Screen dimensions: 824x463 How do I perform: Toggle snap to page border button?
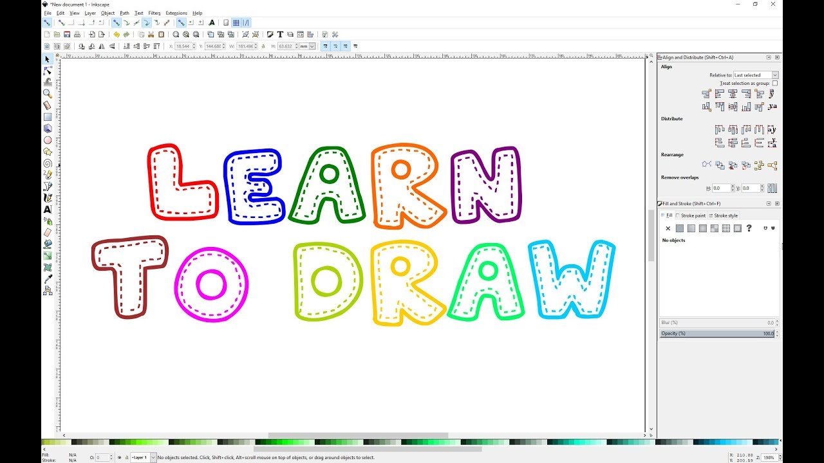pos(226,23)
